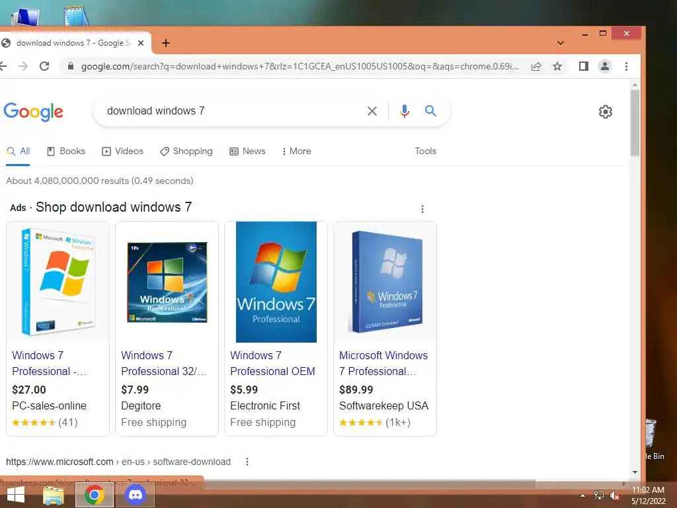Click the lock site-info icon
The height and width of the screenshot is (508, 677).
click(x=70, y=66)
